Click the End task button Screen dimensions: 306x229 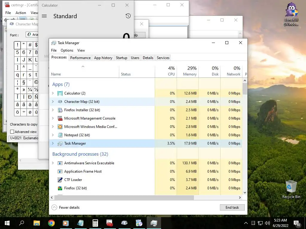(232, 208)
